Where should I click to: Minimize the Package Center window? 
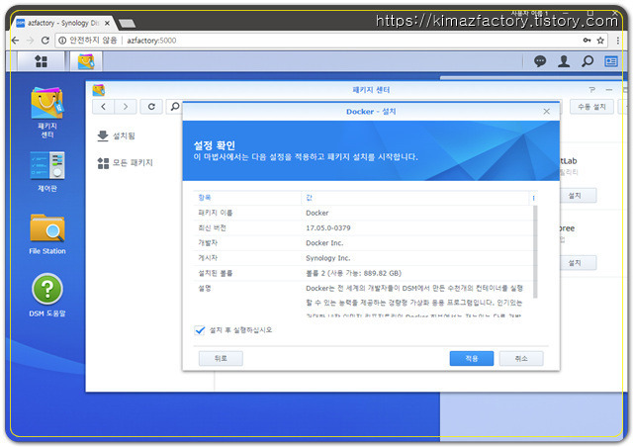point(609,90)
